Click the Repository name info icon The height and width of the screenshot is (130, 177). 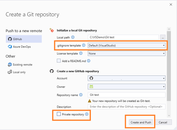[81, 95]
